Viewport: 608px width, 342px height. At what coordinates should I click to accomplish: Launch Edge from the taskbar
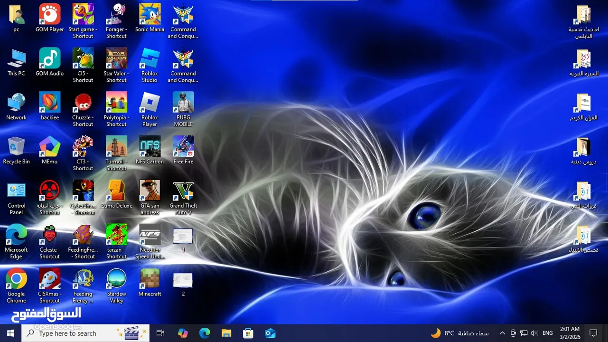click(205, 333)
